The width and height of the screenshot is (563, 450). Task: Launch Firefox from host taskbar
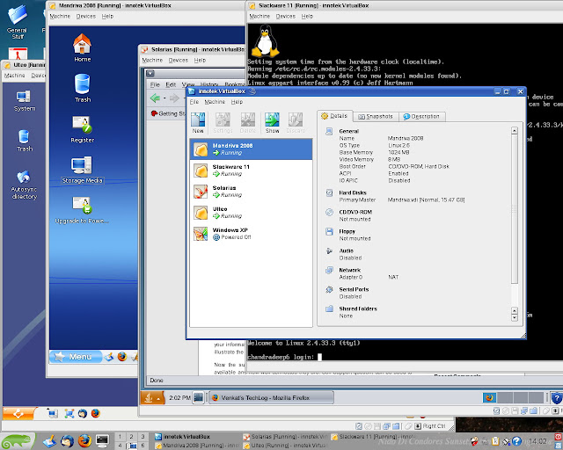(x=84, y=441)
